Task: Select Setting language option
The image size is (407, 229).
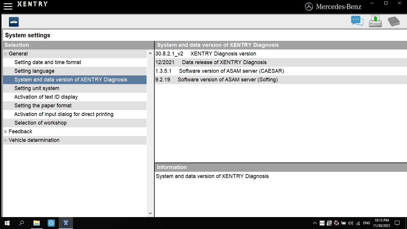Action: point(34,71)
